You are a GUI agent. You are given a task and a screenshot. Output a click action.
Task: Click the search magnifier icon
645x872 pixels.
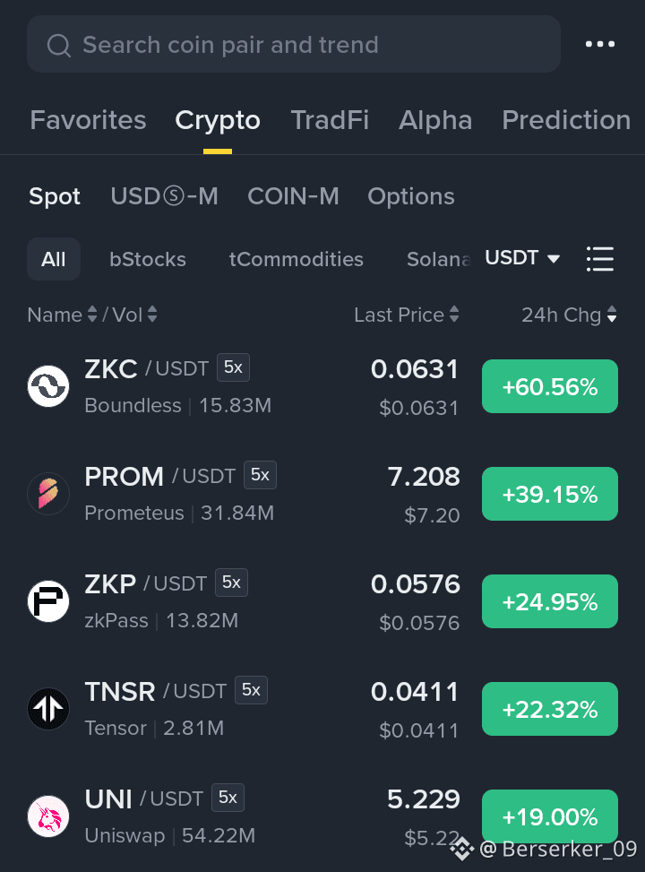tap(58, 45)
